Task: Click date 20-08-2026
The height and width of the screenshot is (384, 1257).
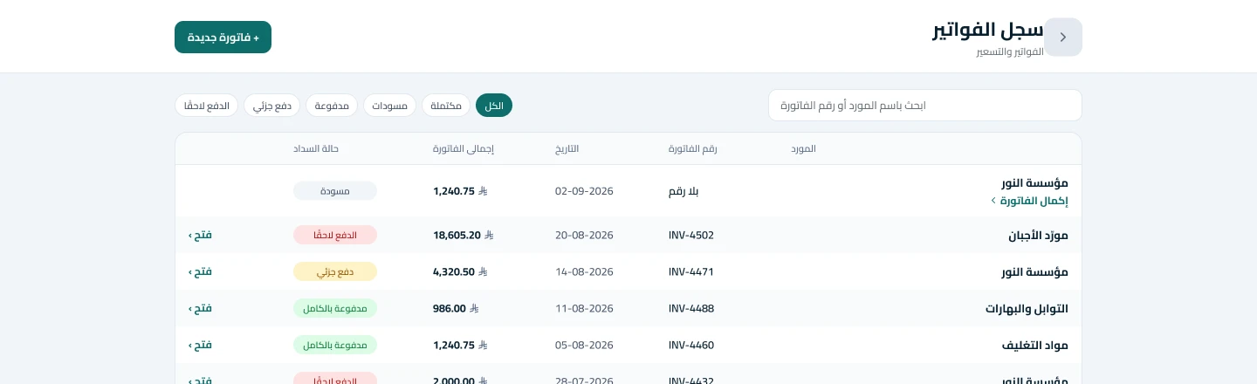Action: point(584,235)
